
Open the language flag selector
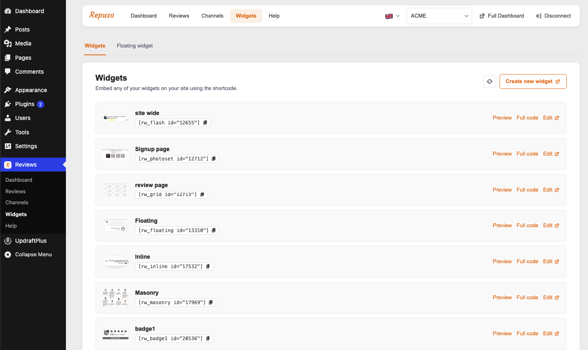tap(392, 16)
